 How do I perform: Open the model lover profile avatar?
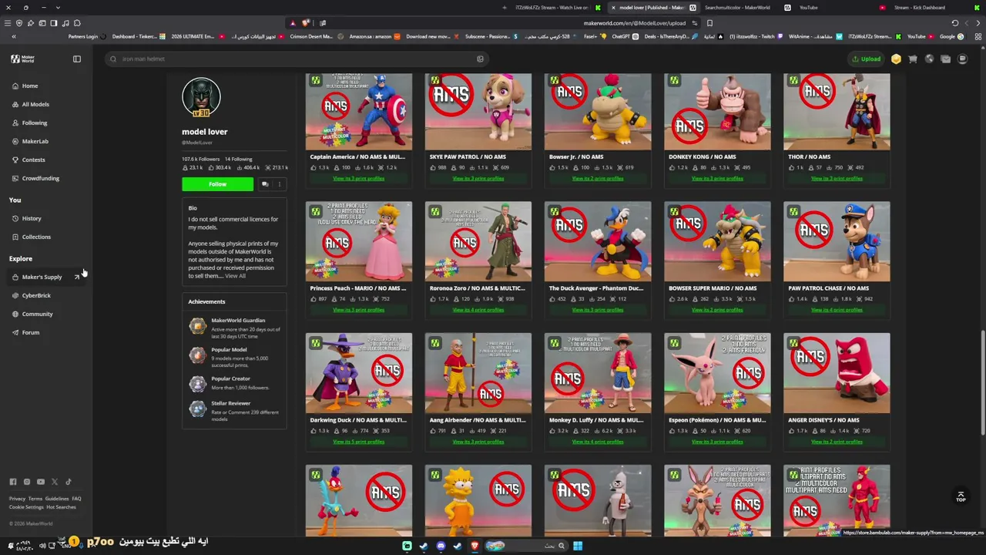tap(201, 97)
